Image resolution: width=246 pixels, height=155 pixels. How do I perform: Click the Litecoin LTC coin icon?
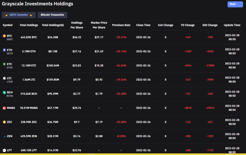[x=4, y=78]
